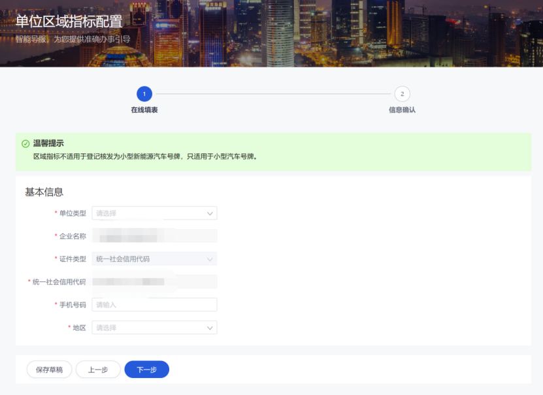Switch to the 信息确认 step label
The image size is (543, 395).
point(402,110)
